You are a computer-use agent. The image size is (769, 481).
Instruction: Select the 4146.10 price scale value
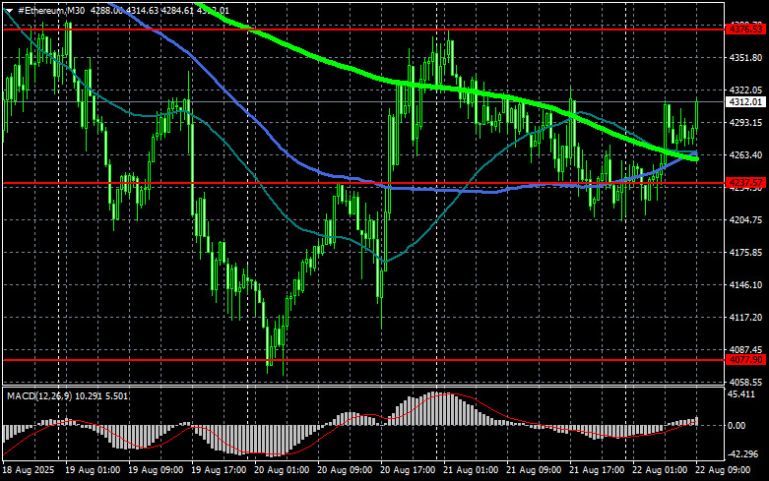click(x=746, y=284)
